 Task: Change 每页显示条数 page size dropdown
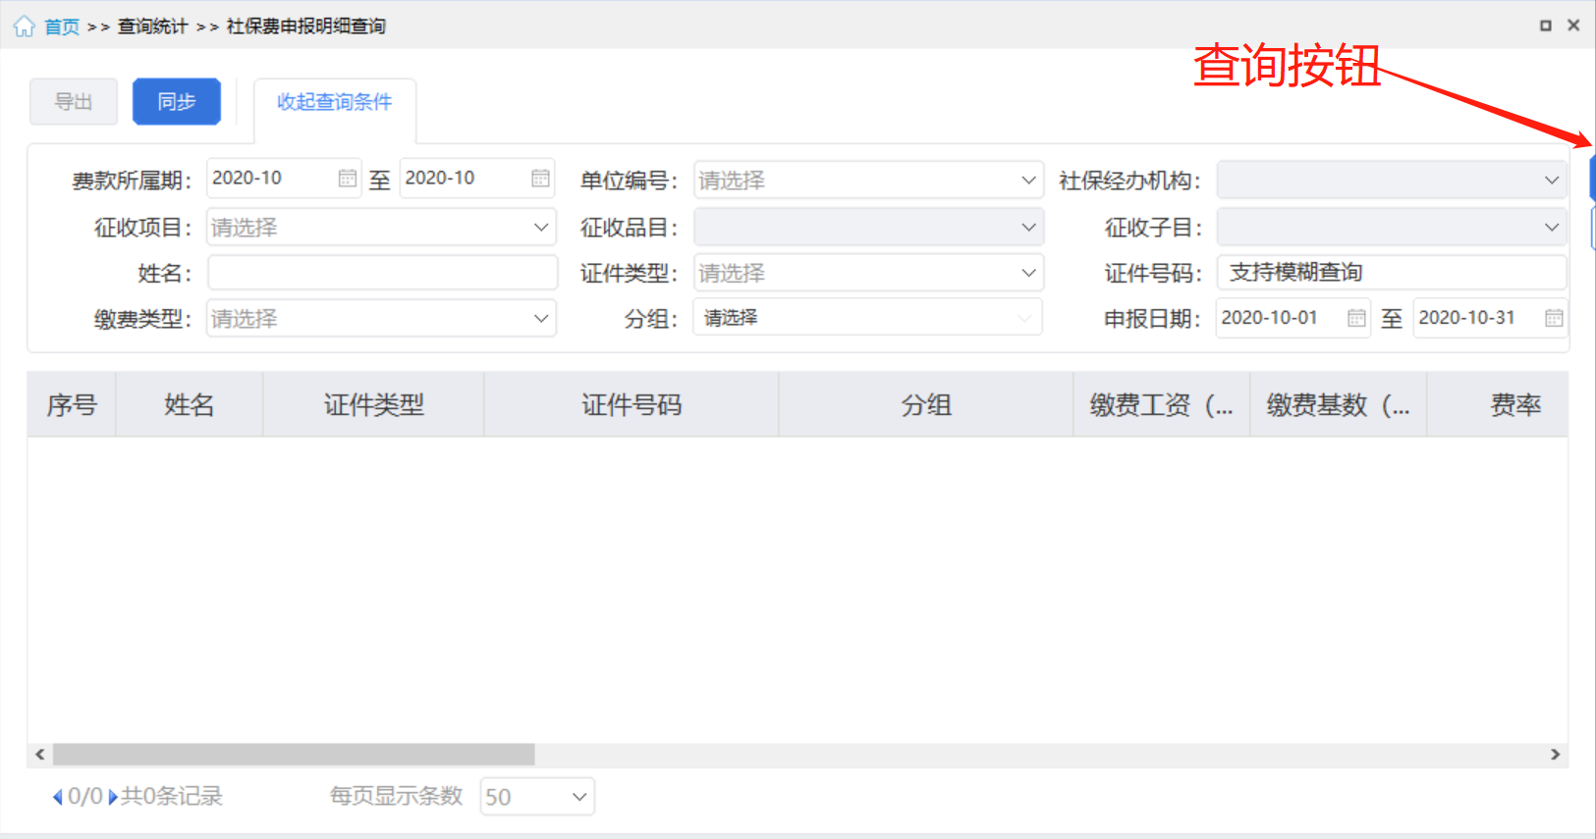pyautogui.click(x=536, y=797)
